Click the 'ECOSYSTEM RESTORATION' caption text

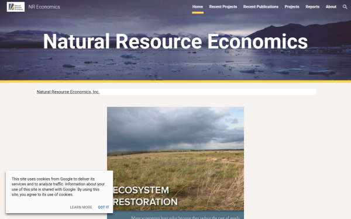pos(145,196)
